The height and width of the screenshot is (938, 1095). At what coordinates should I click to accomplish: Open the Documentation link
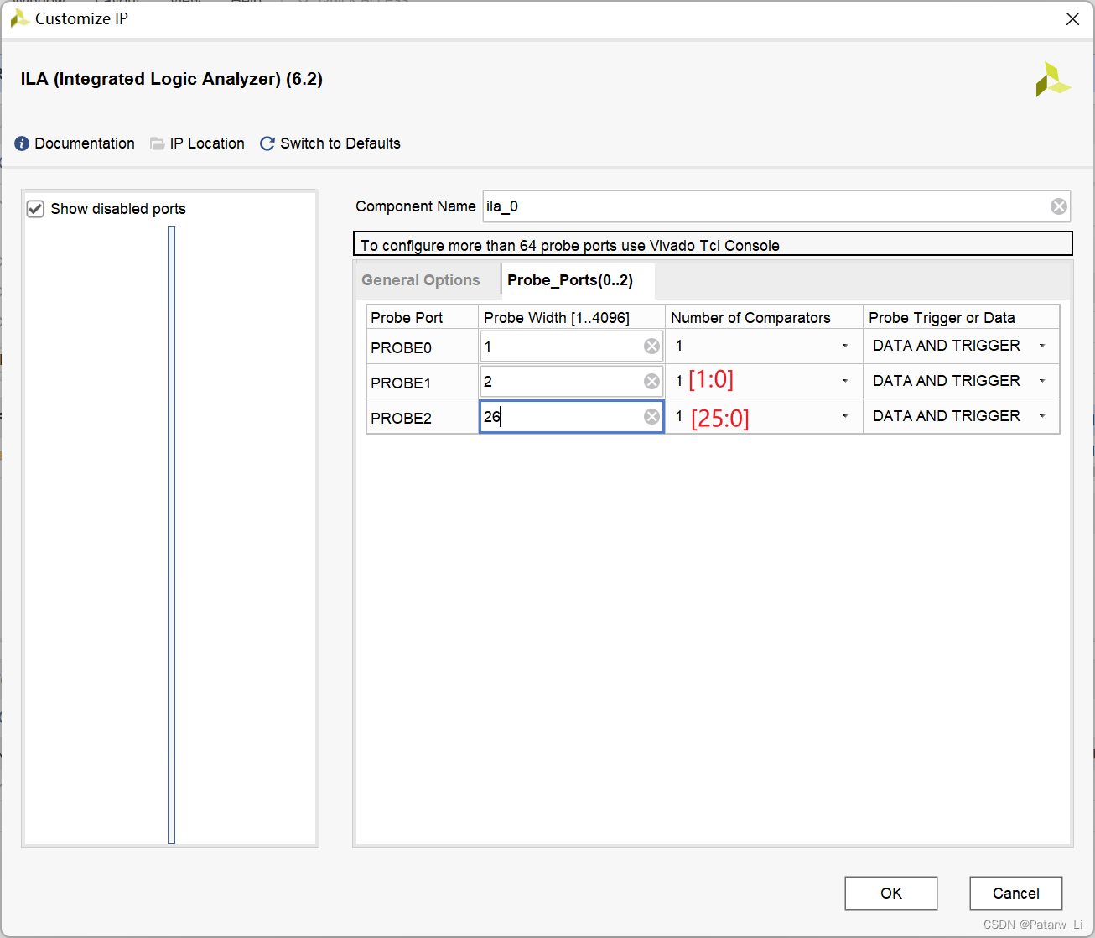pyautogui.click(x=85, y=143)
